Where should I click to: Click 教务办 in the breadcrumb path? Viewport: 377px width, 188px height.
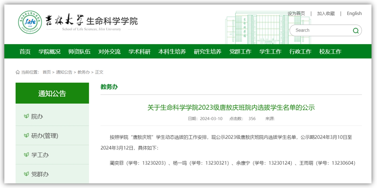tap(84, 72)
